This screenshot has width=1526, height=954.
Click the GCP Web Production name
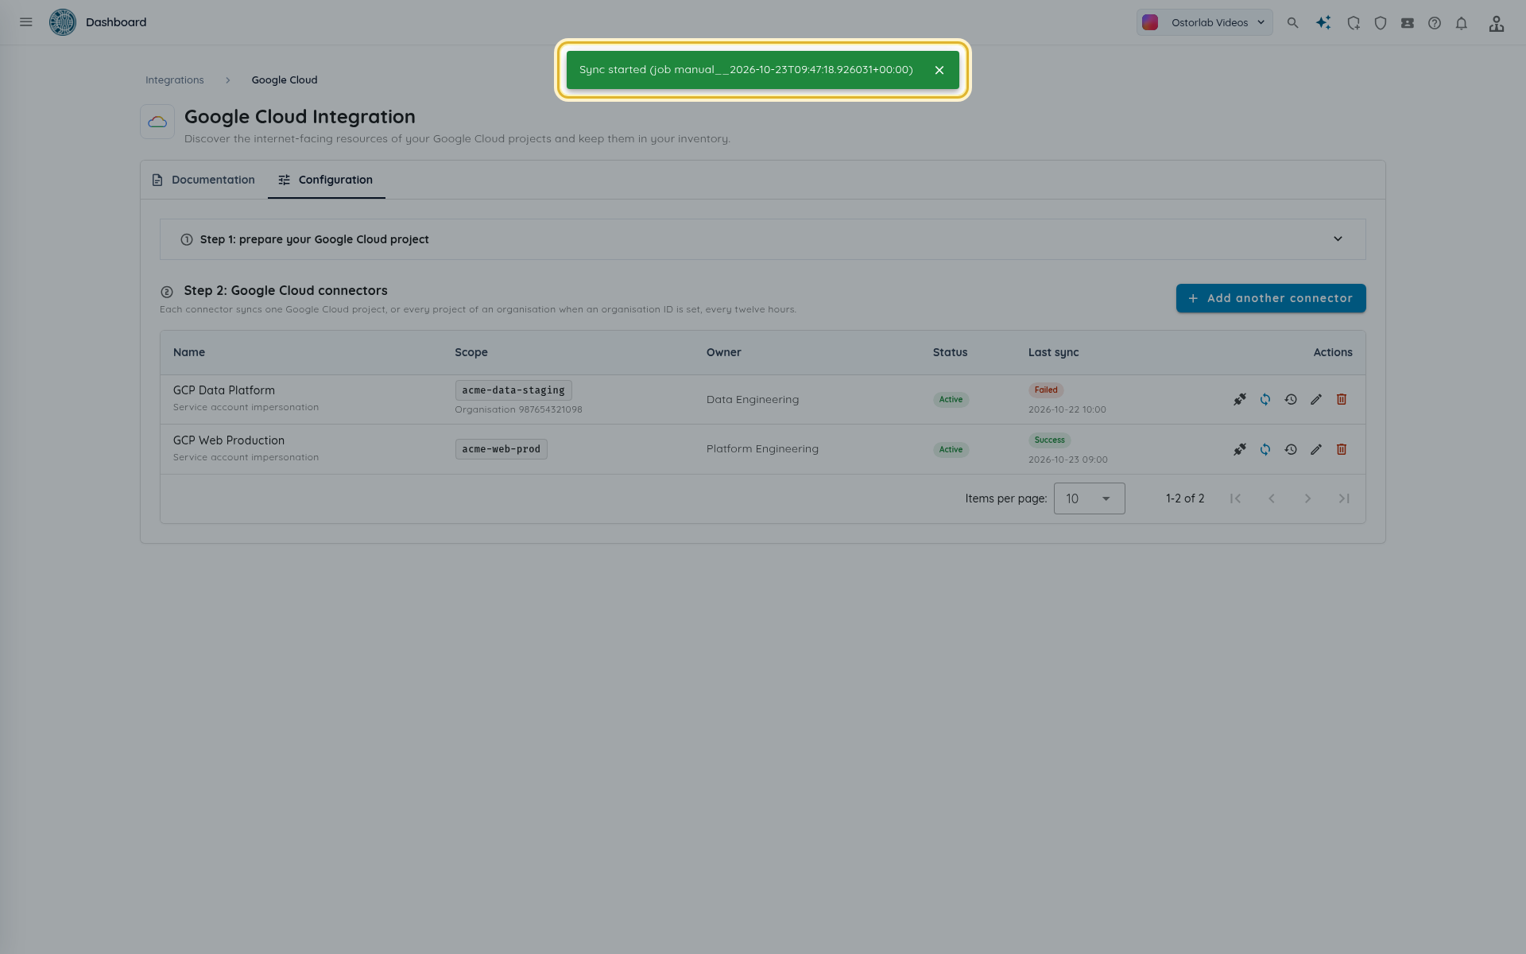tap(229, 440)
